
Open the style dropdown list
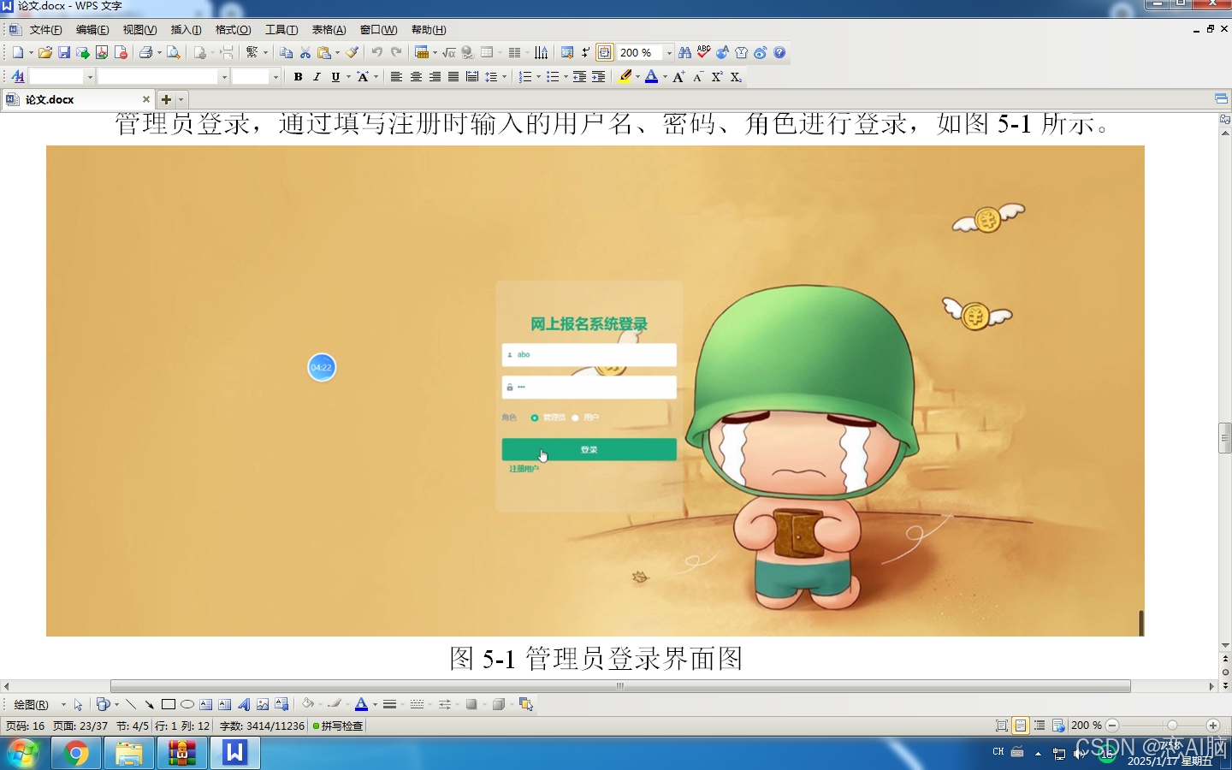(90, 77)
